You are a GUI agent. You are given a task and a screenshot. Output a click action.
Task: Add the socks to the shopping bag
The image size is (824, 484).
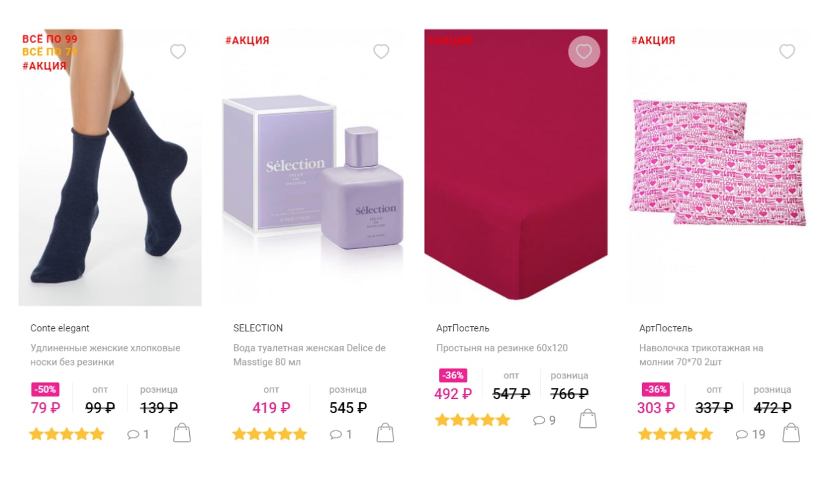182,433
